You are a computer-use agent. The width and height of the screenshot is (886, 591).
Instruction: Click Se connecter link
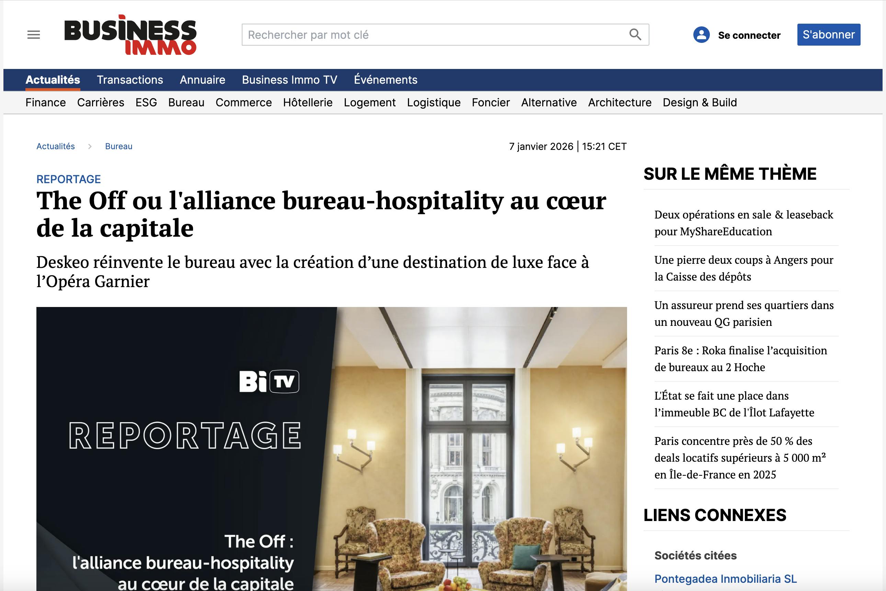click(749, 35)
